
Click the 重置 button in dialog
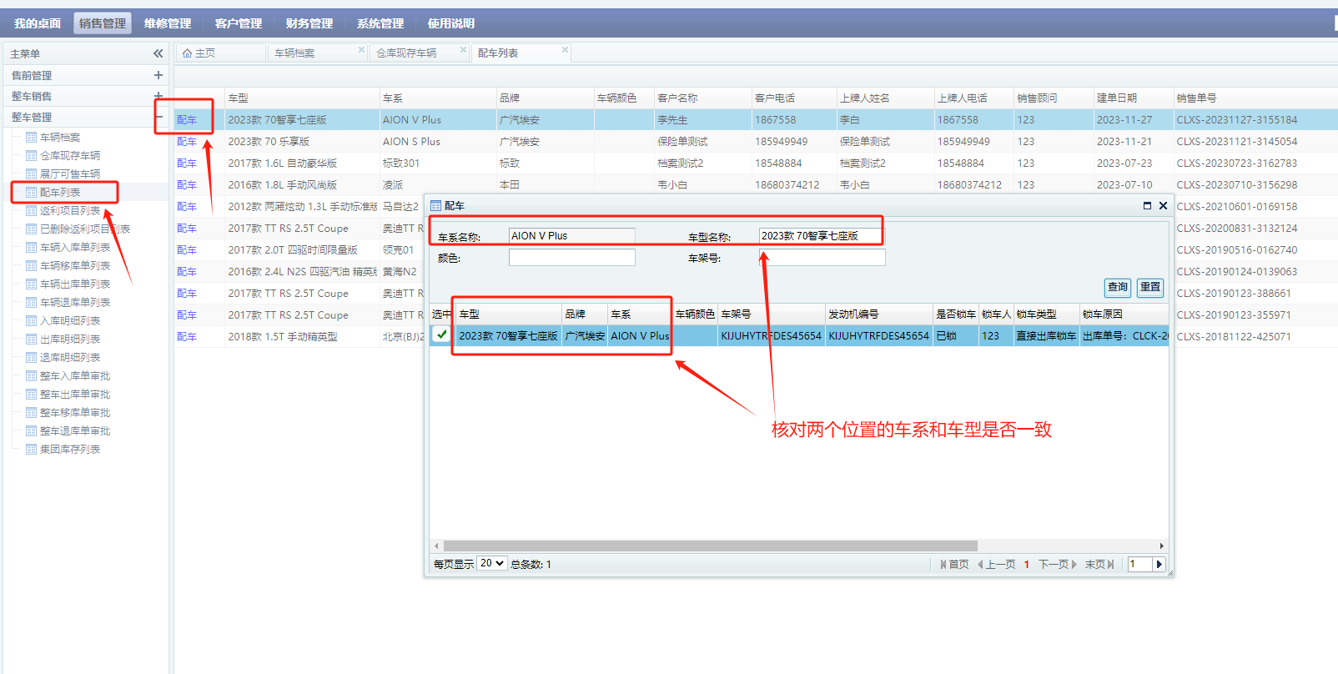click(x=1150, y=287)
